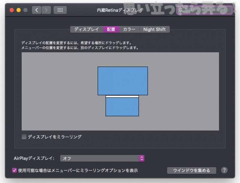Click the gray full-screen window button
The height and width of the screenshot is (183, 240).
[25, 10]
